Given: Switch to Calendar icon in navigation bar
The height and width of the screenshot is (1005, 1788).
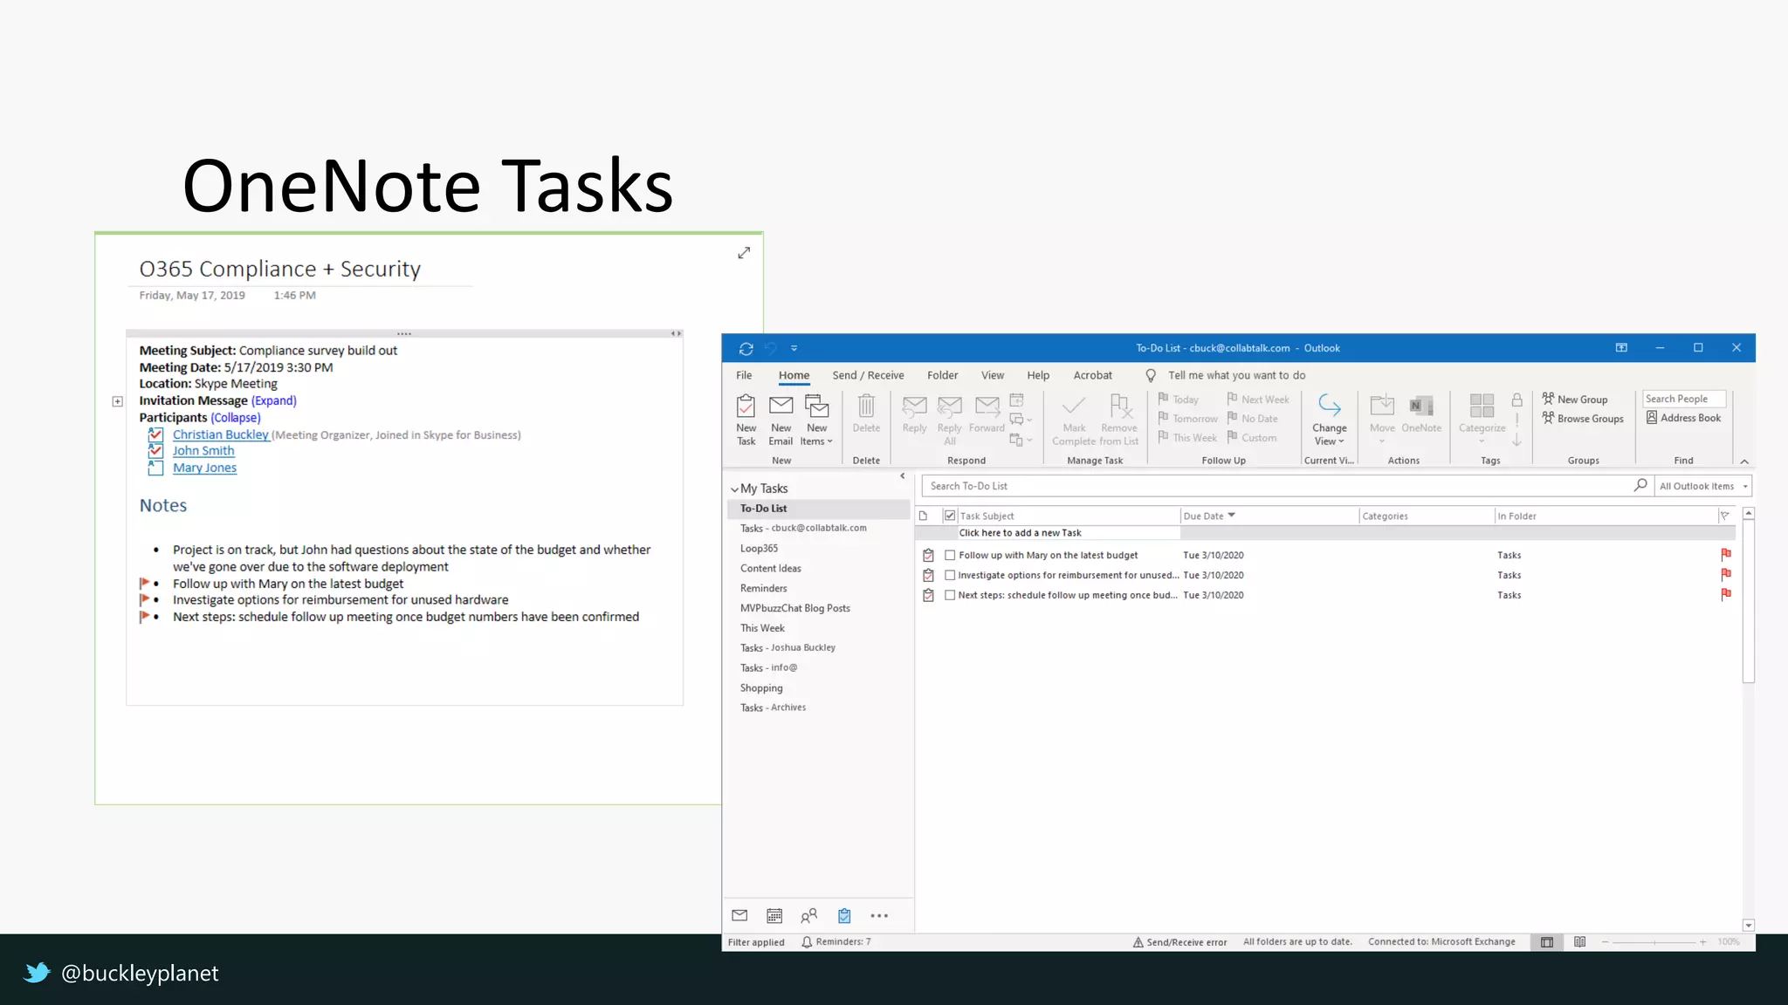Looking at the screenshot, I should click(774, 915).
